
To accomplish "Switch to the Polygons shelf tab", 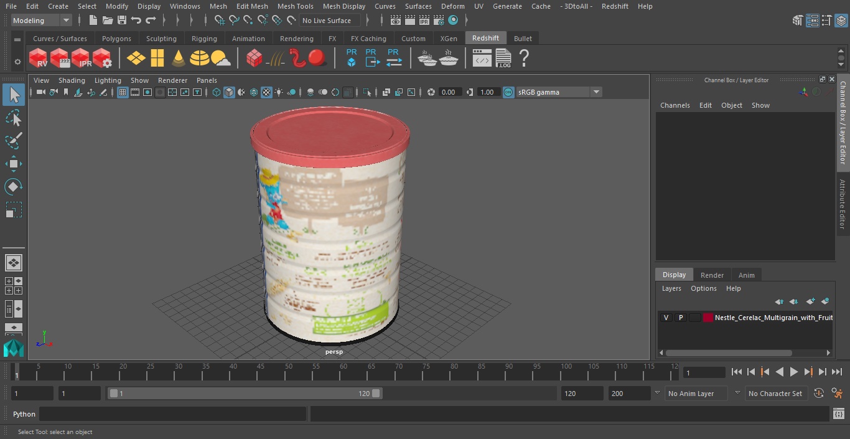I will coord(116,39).
